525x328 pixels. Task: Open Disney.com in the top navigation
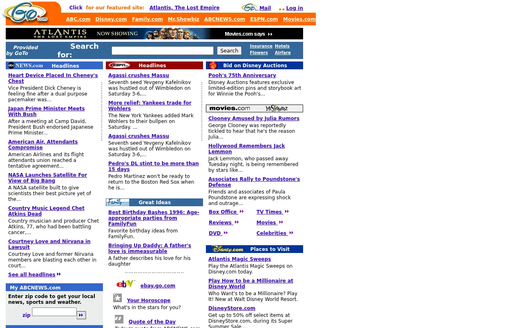click(x=111, y=19)
